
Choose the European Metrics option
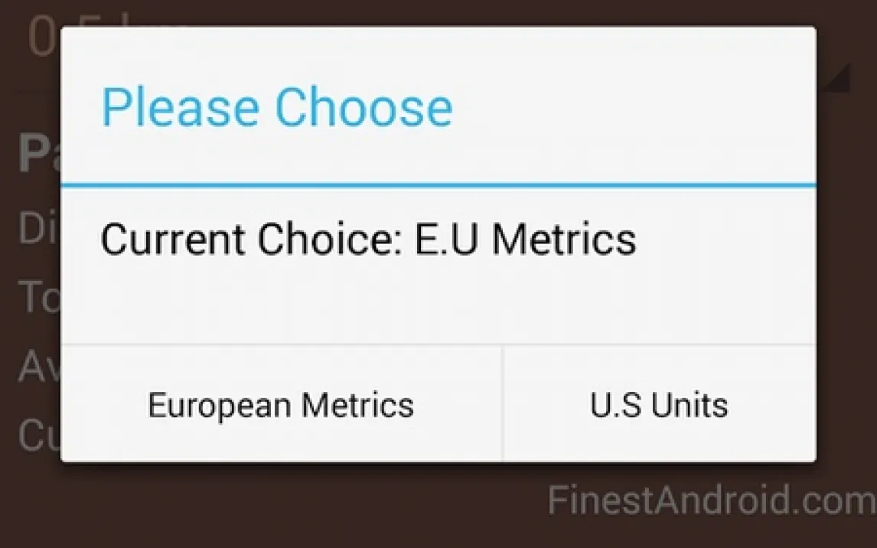point(281,404)
